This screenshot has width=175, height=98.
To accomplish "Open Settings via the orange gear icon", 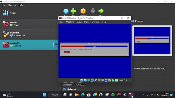I will pos(83,11).
